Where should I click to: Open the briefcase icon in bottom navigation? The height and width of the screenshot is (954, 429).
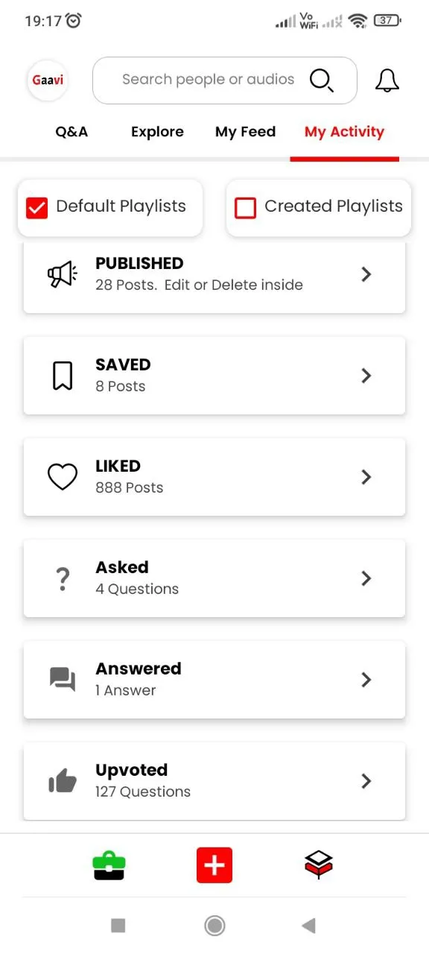(x=109, y=865)
